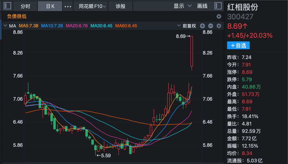This screenshot has height=164, width=288.
Task: Click the MA20 magenta indicator label
Action: point(77,26)
